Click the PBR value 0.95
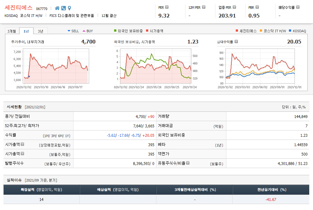313x210 pixels. [254, 16]
